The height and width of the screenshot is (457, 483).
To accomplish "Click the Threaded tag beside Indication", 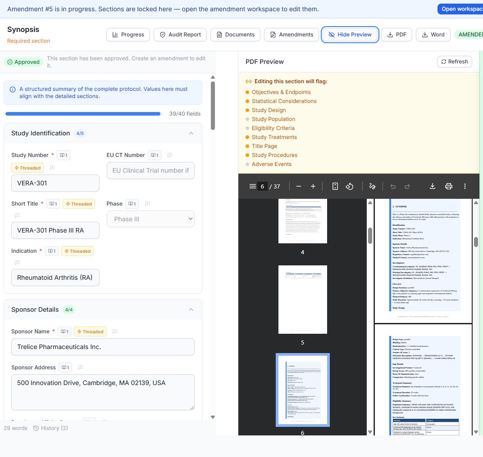I will coord(77,251).
